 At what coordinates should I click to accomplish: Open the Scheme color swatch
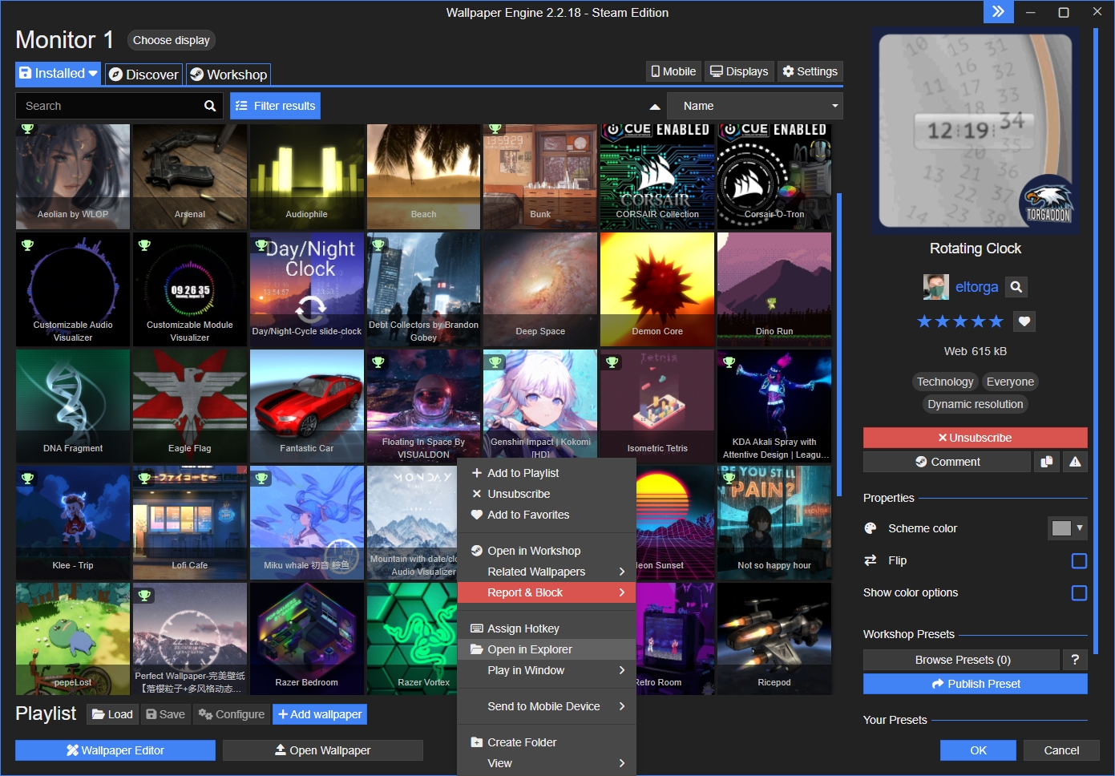(1067, 528)
